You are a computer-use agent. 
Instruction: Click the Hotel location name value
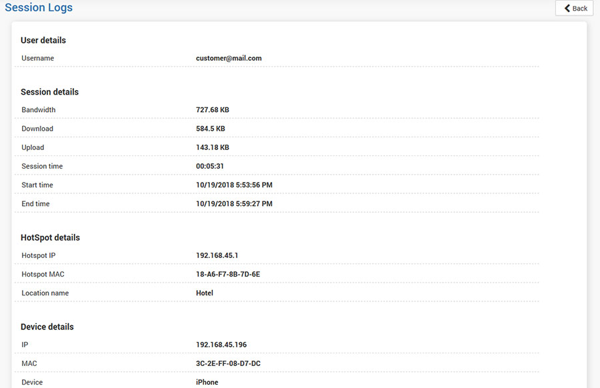(x=205, y=293)
